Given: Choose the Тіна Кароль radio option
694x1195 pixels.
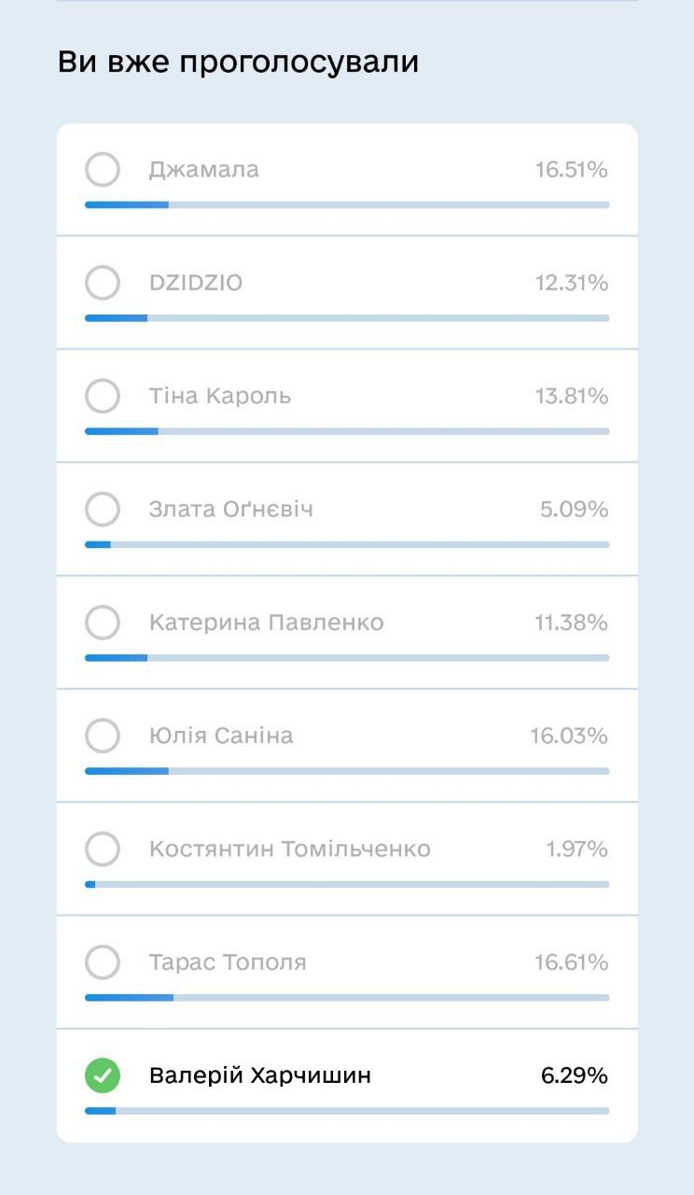Looking at the screenshot, I should [103, 396].
